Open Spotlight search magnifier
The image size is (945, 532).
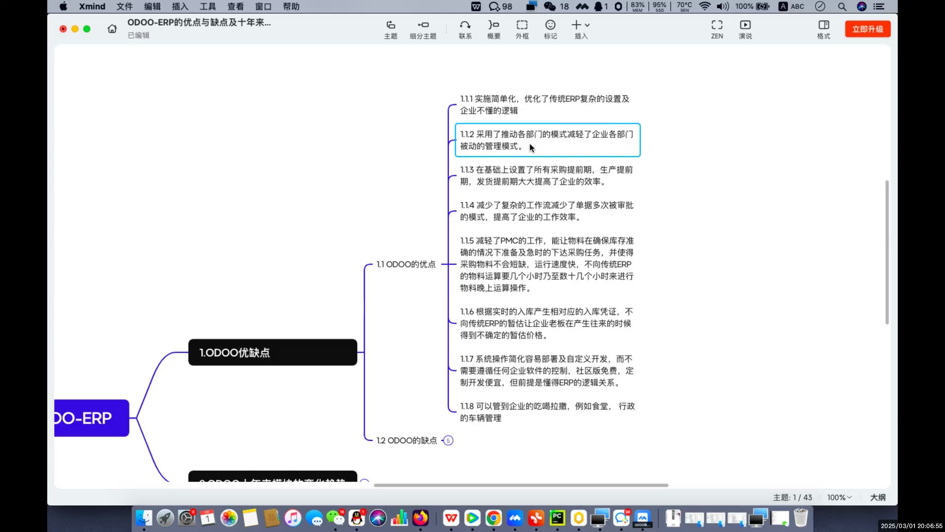pyautogui.click(x=842, y=6)
